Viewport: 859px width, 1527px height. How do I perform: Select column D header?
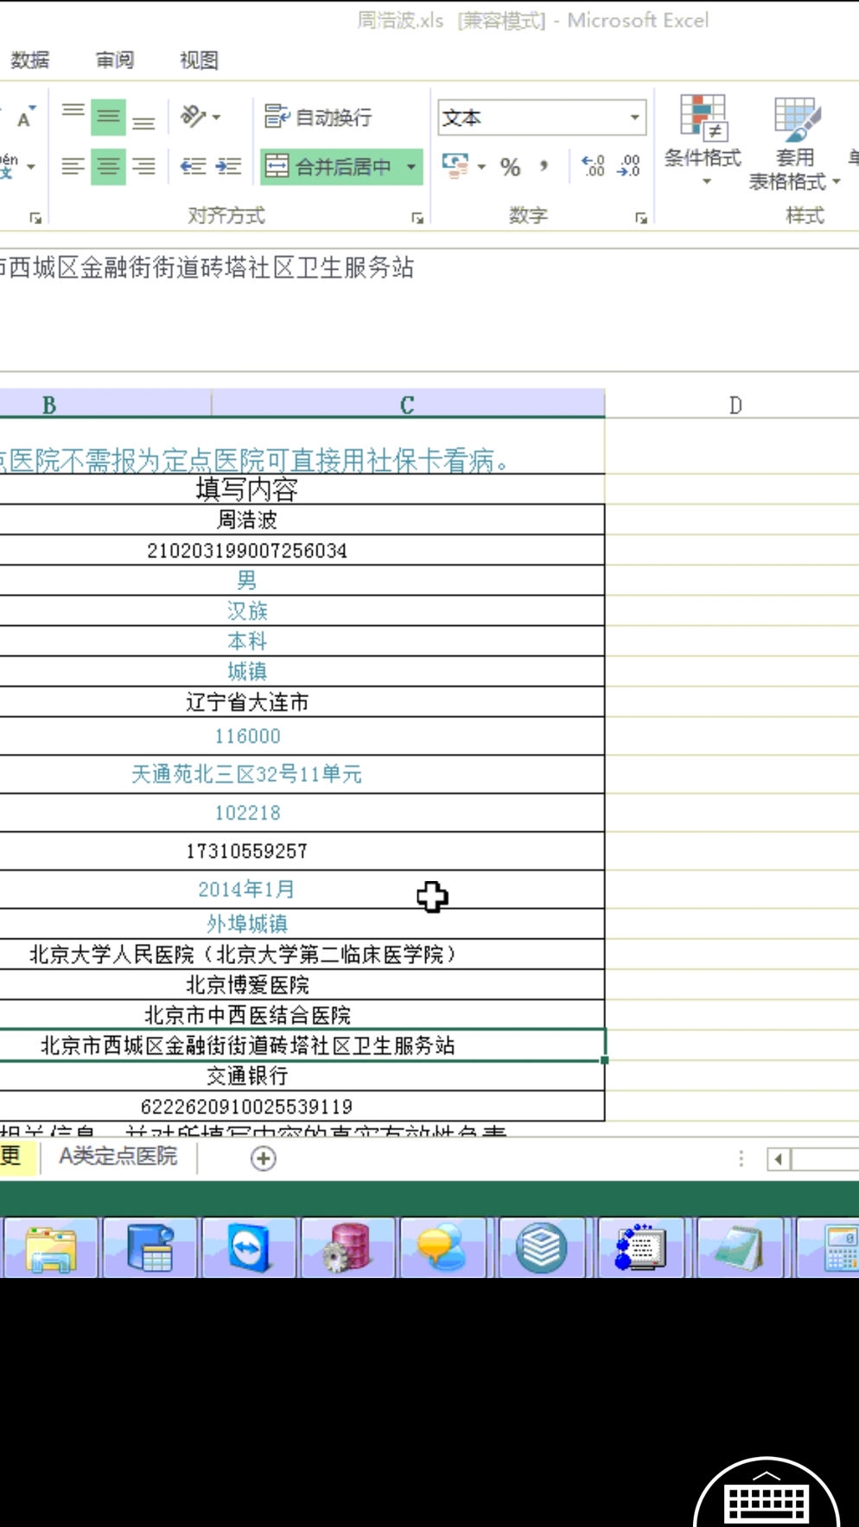pyautogui.click(x=735, y=405)
